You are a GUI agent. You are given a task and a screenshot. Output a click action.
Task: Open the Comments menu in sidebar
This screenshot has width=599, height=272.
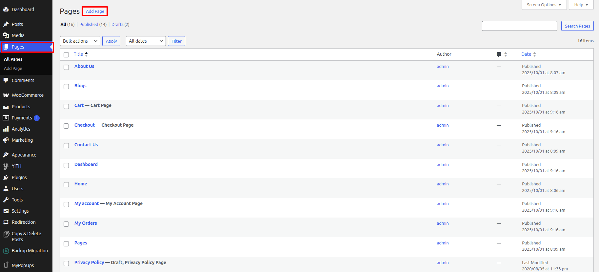coord(23,80)
